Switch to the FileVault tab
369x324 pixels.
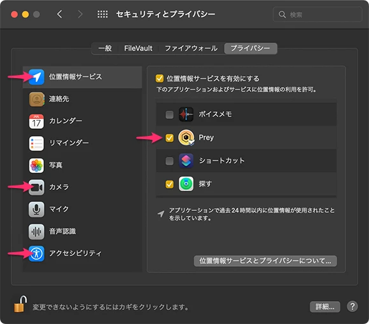click(139, 48)
